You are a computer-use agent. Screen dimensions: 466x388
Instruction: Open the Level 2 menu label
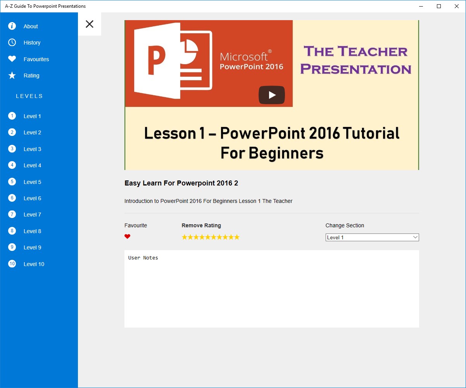(x=32, y=132)
